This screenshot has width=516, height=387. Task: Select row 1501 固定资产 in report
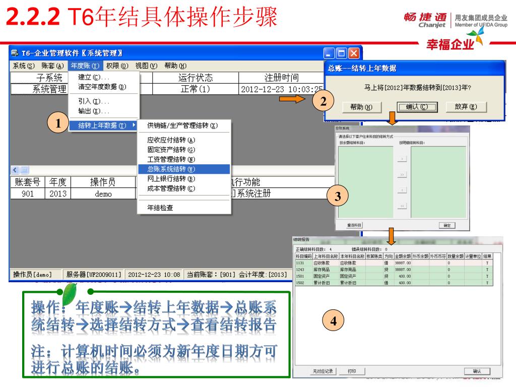pos(394,276)
